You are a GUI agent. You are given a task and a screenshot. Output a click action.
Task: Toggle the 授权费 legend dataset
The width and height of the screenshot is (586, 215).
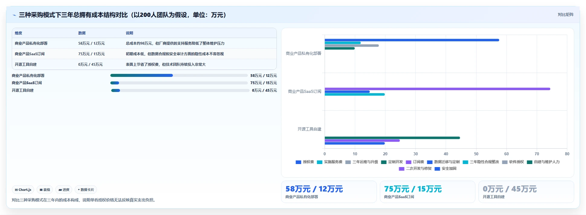coord(305,162)
